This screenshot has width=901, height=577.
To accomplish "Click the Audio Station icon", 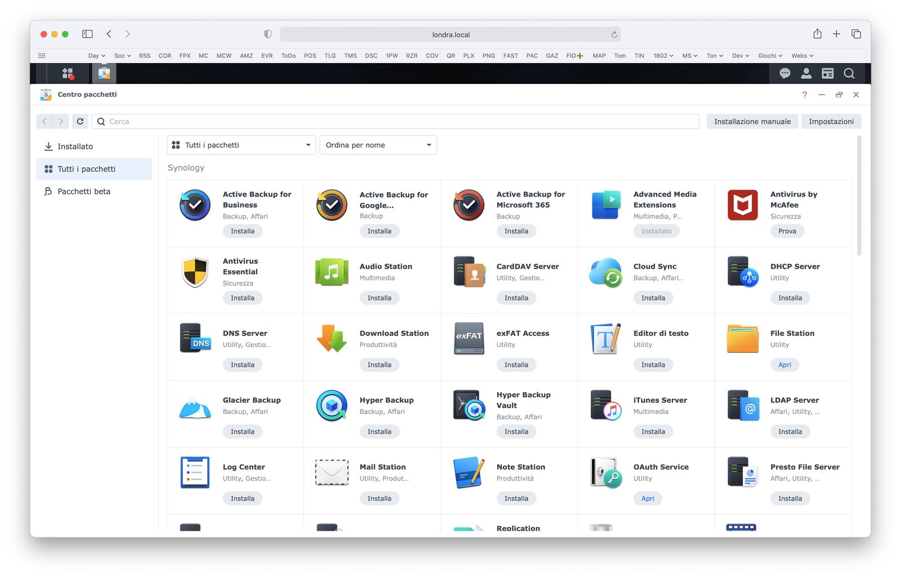I will (332, 272).
